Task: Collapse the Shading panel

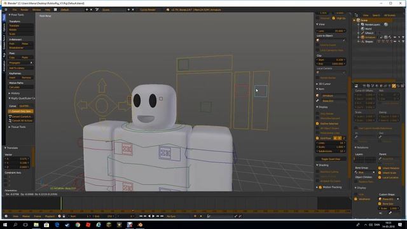Action: (x=317, y=165)
